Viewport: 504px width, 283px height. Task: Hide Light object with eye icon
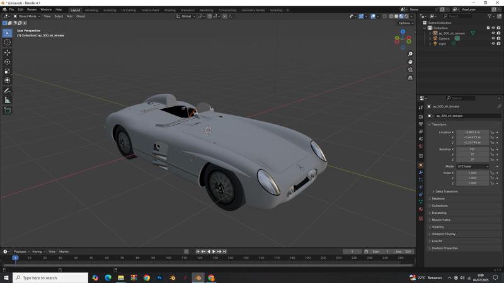493,43
